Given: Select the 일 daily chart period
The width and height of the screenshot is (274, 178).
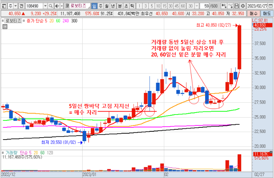Looking at the screenshot, I should pyautogui.click(x=94, y=6).
